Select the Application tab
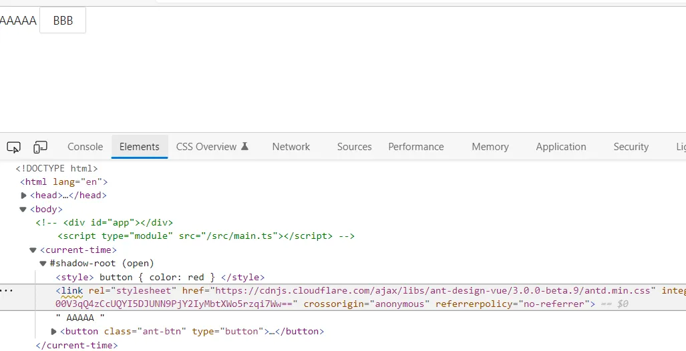Screen dimensions: 686x351 click(x=561, y=147)
